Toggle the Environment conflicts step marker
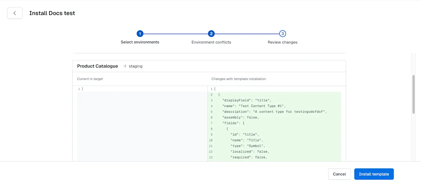 point(211,33)
